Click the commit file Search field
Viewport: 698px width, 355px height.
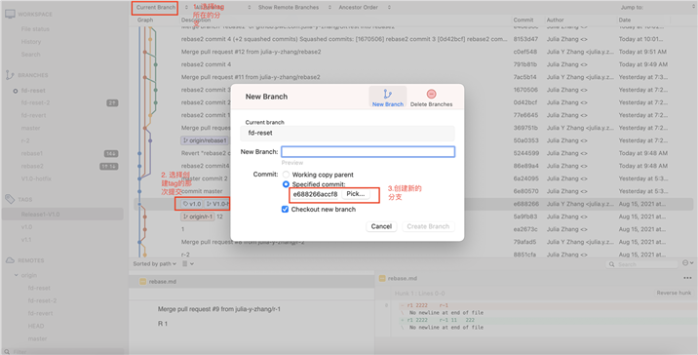[x=641, y=264]
